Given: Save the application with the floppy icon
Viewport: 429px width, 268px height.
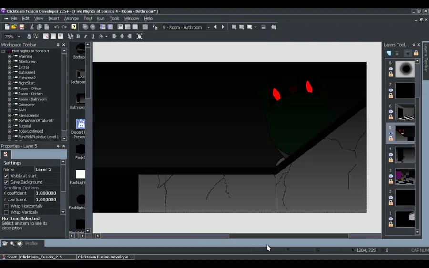Looking at the screenshot, I should pyautogui.click(x=21, y=27).
